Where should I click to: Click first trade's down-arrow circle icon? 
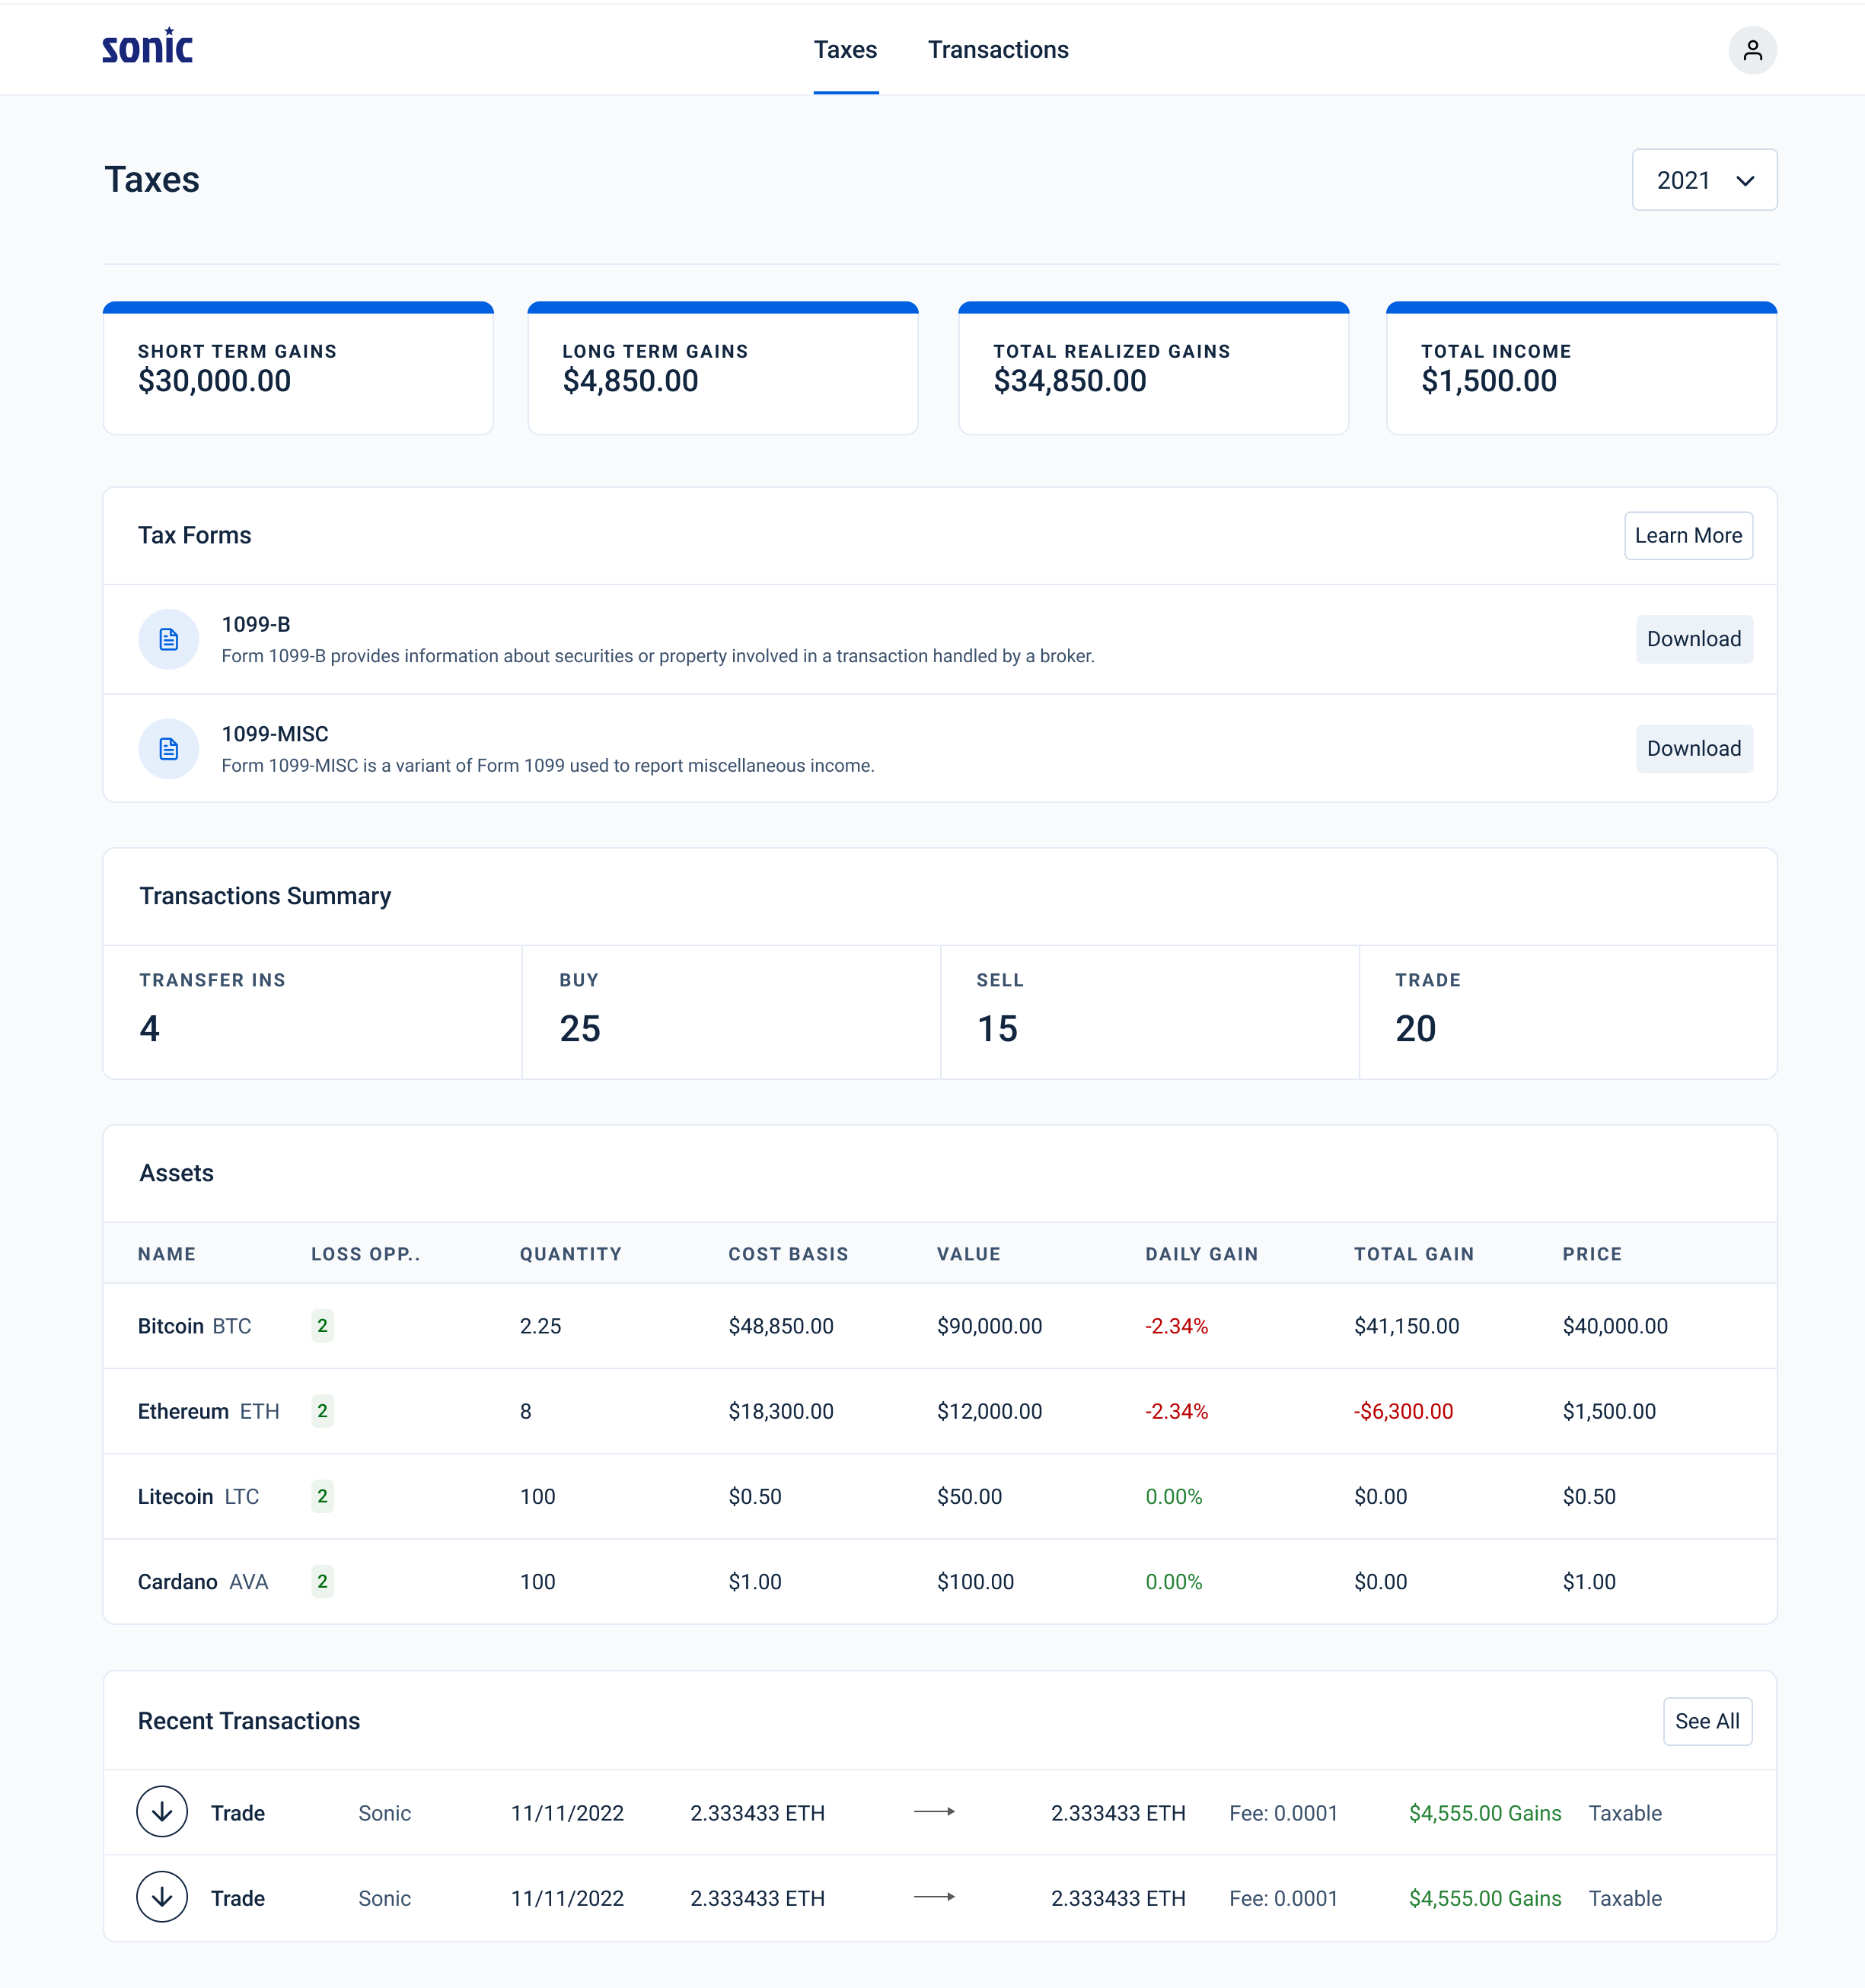tap(162, 1811)
